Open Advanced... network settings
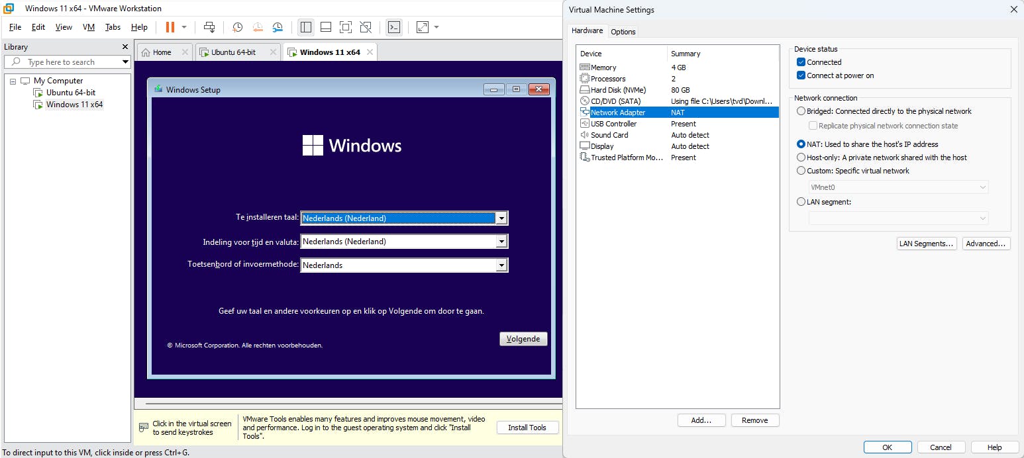 [x=986, y=244]
